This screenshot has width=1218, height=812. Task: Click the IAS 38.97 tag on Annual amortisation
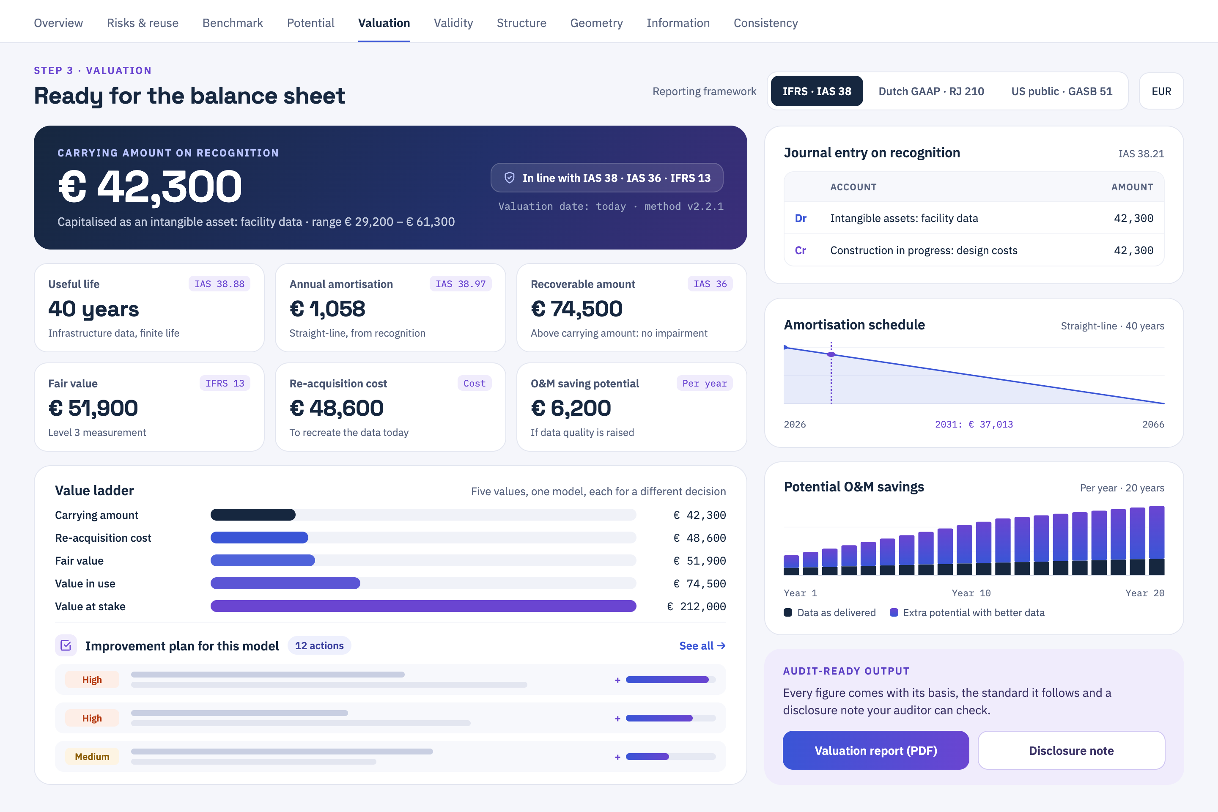(461, 284)
